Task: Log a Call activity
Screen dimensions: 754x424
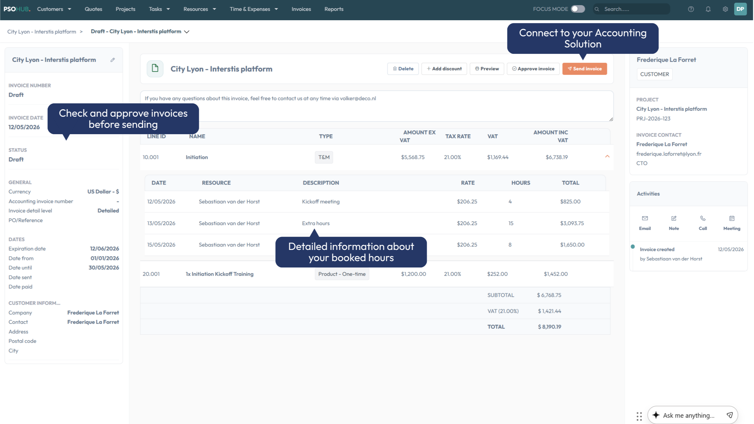Action: coord(703,223)
